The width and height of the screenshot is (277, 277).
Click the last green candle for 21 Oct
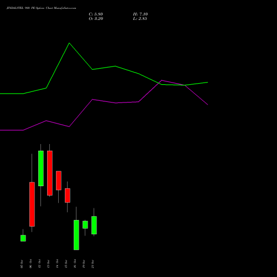click(94, 225)
